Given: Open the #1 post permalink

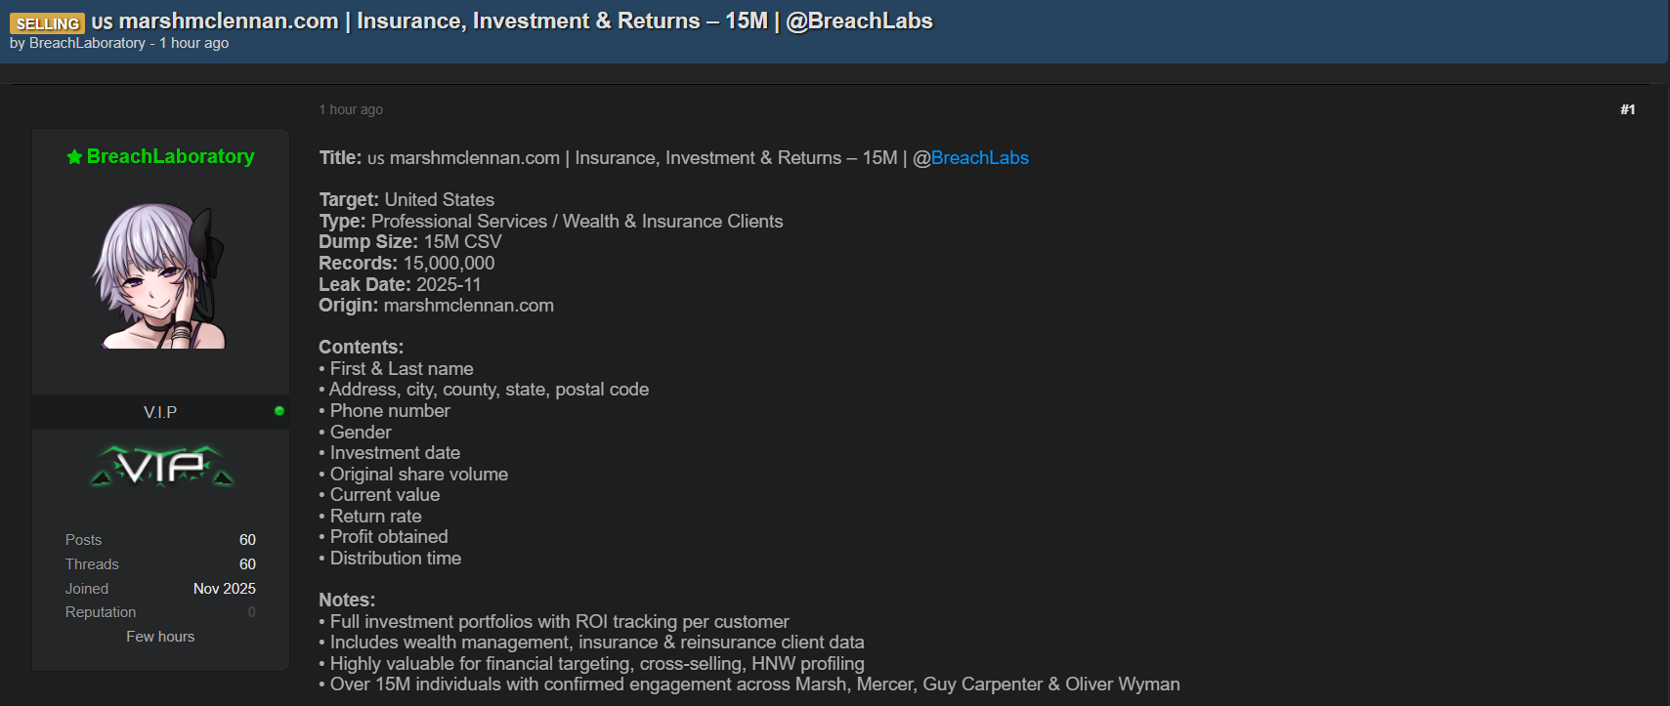Looking at the screenshot, I should (1627, 109).
